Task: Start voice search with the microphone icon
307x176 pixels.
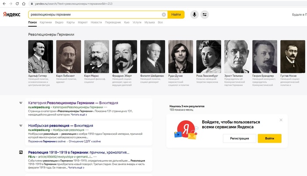Action: [194, 14]
